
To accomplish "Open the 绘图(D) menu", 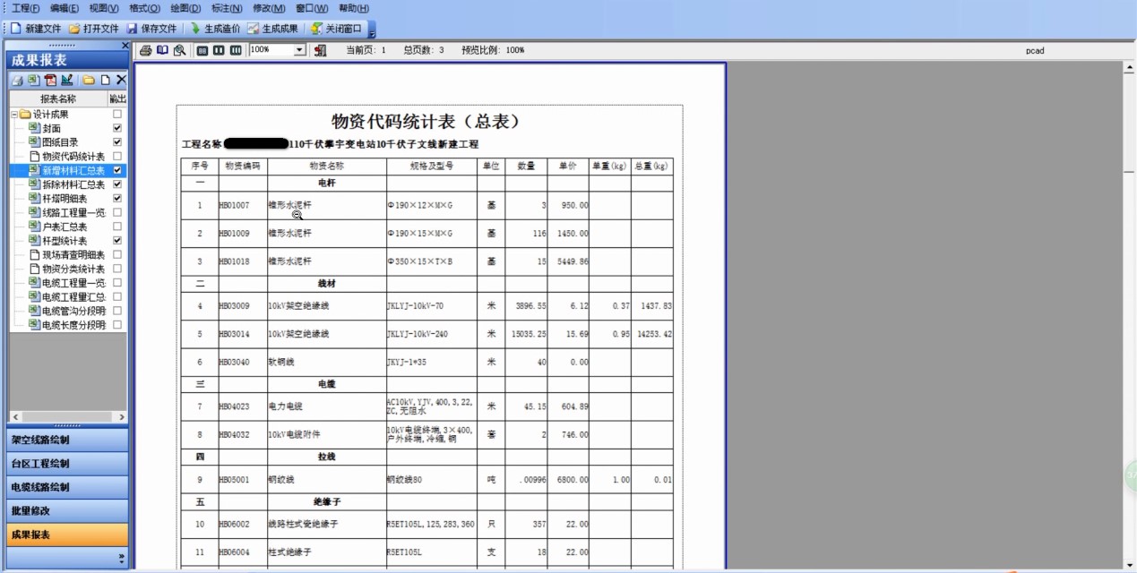I will pos(185,8).
